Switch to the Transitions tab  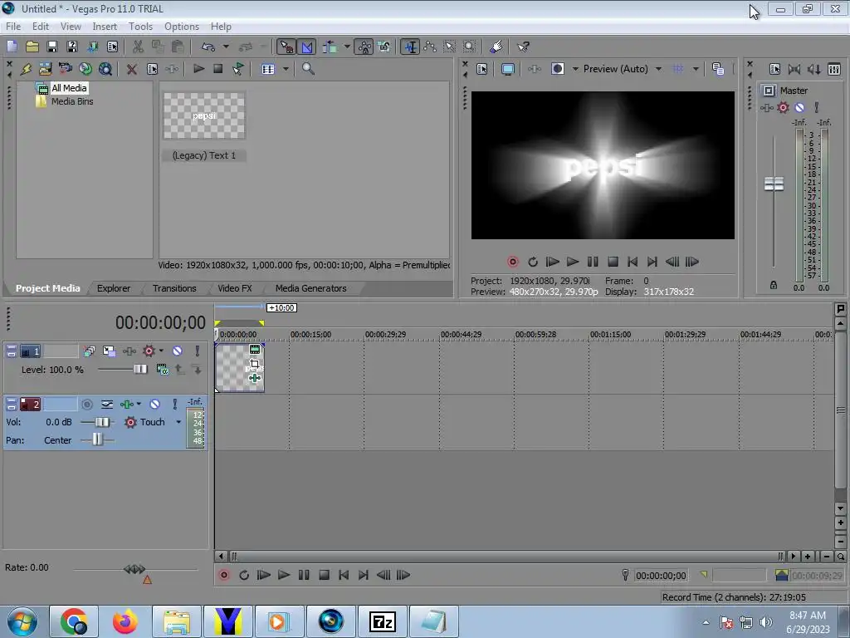tap(174, 288)
